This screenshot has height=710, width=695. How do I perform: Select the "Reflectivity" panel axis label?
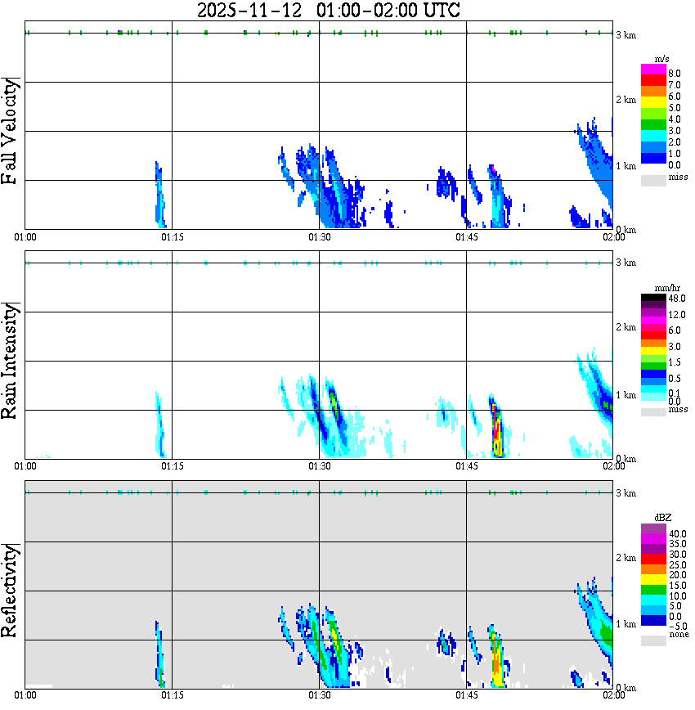tap(10, 591)
